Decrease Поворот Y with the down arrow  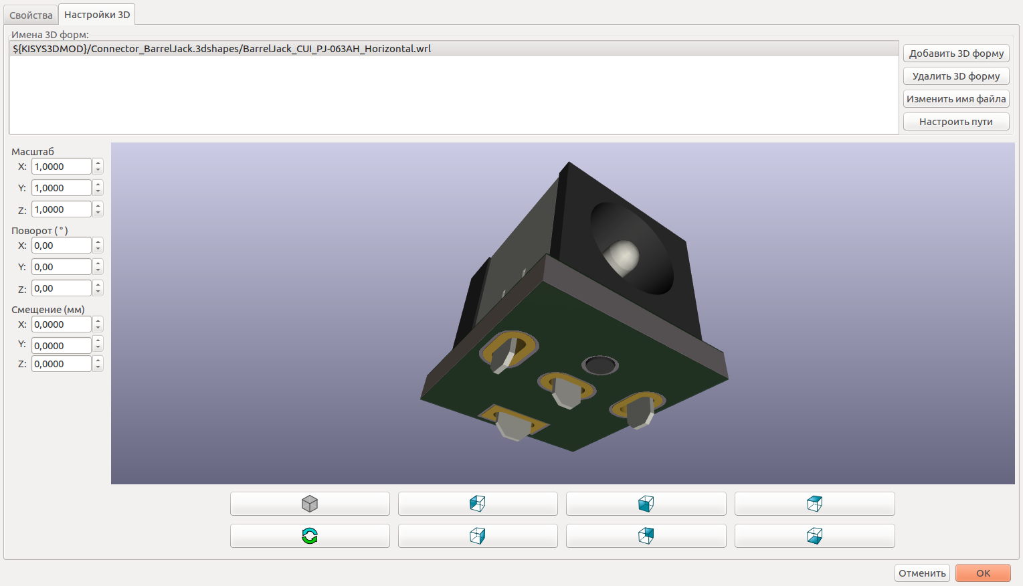[x=98, y=270]
